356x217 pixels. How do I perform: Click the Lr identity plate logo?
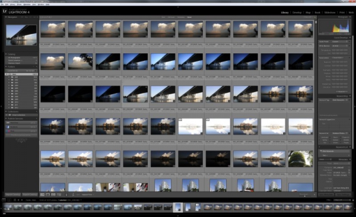click(x=5, y=11)
